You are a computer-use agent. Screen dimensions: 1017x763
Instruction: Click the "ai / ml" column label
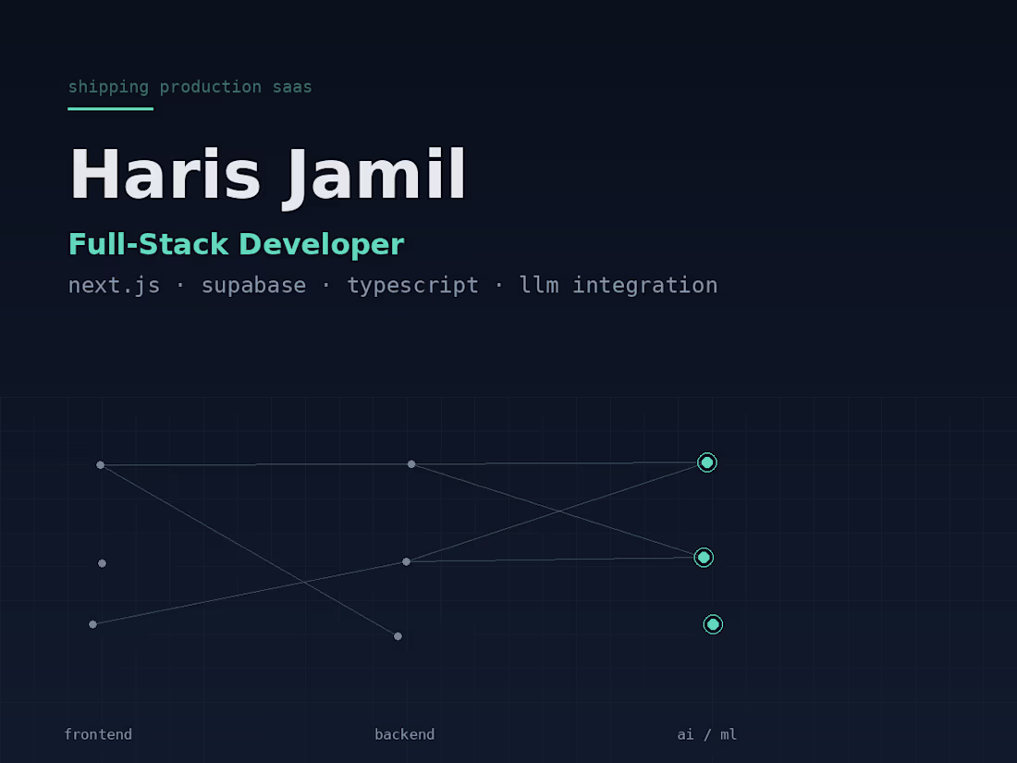[707, 734]
